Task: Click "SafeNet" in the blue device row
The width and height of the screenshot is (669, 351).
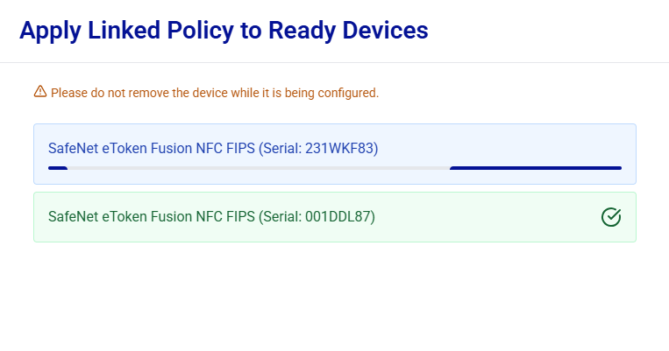Action: tap(74, 149)
